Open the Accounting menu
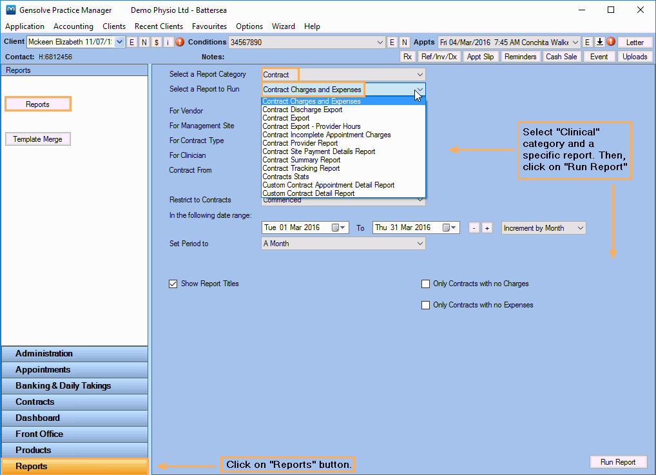Screen dimensions: 656x475 click(x=73, y=26)
